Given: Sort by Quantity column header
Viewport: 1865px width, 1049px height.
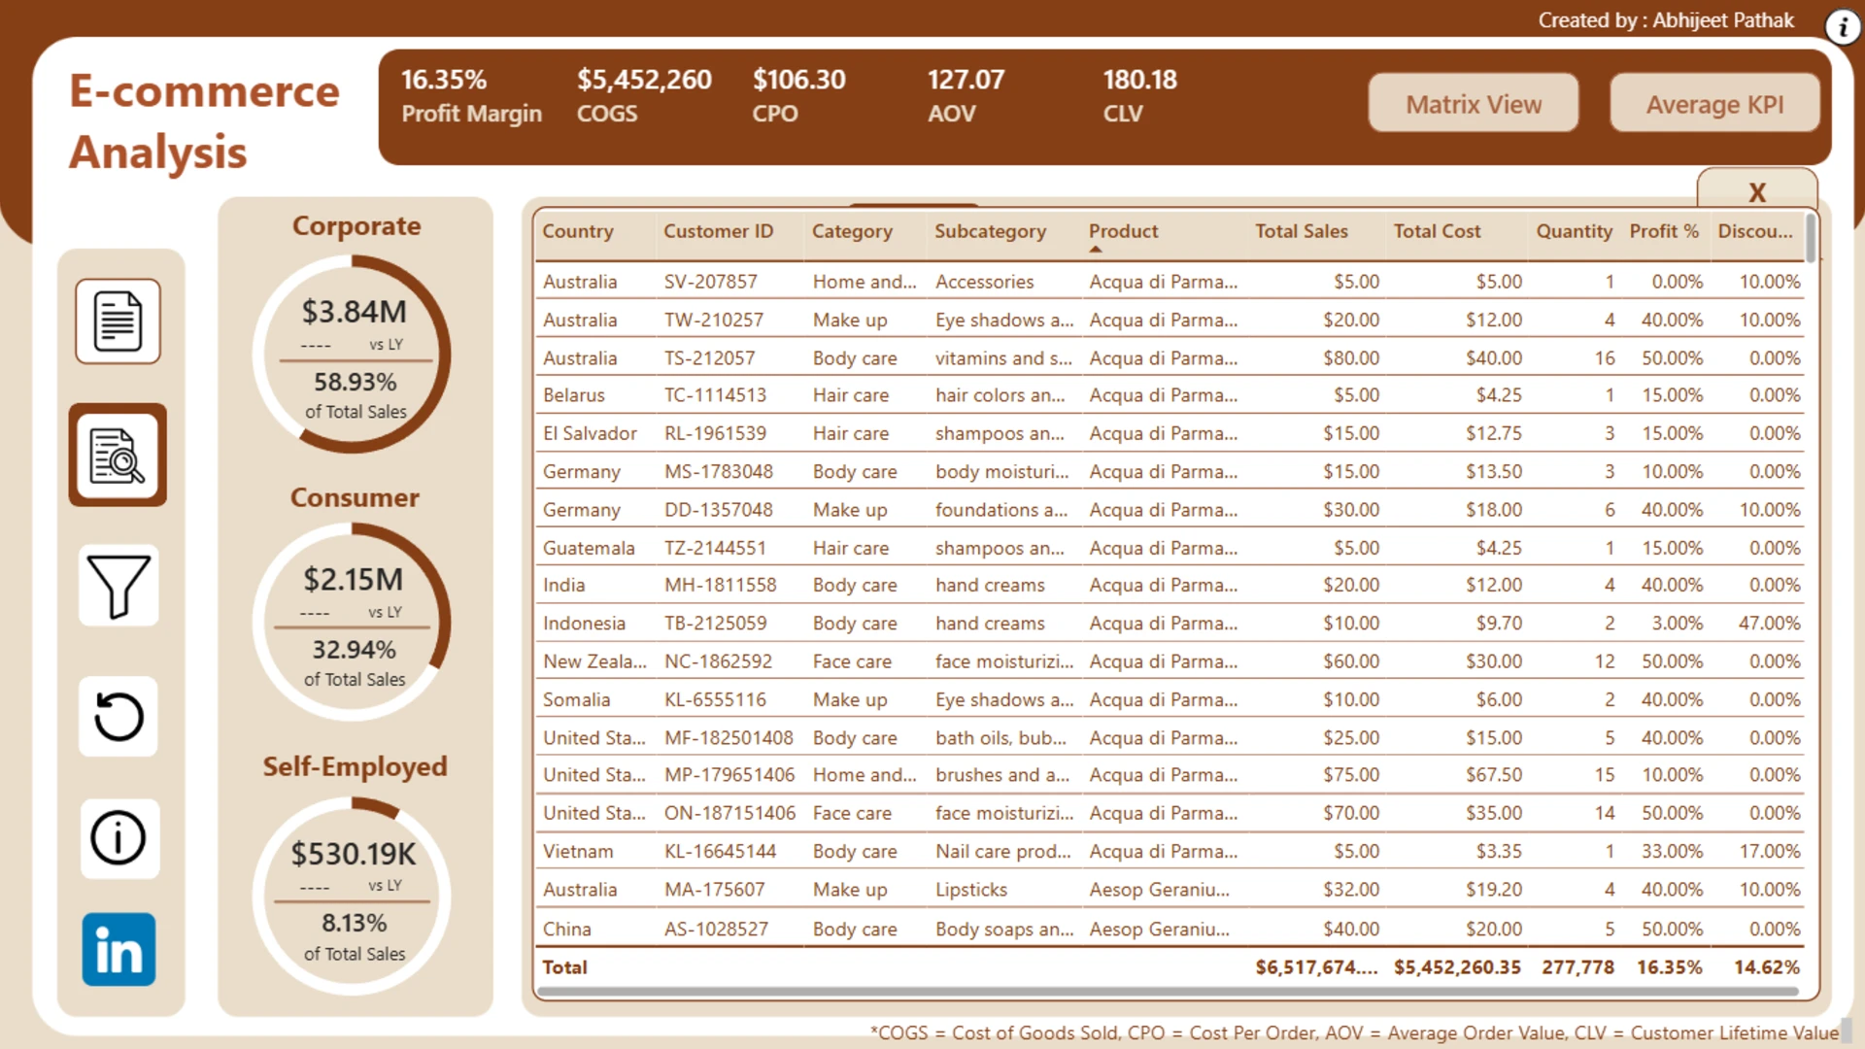Looking at the screenshot, I should pyautogui.click(x=1574, y=231).
